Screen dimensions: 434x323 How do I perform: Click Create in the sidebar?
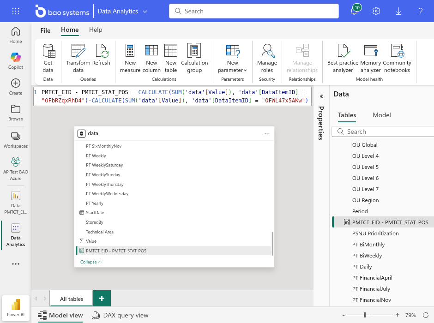point(16,87)
